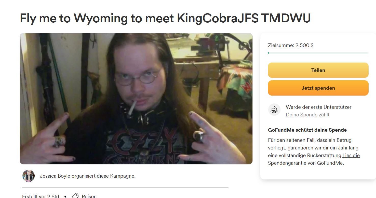Click the heart-in-hands supporter icon
Viewport: 376px width, 198px height.
(274, 110)
